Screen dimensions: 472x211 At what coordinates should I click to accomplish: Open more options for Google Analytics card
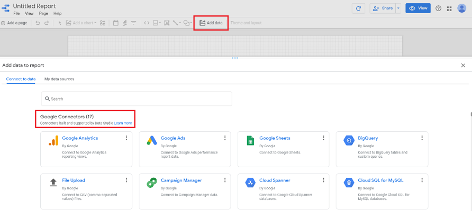point(126,138)
